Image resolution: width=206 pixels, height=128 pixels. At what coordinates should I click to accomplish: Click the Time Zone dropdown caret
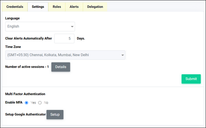(123, 55)
